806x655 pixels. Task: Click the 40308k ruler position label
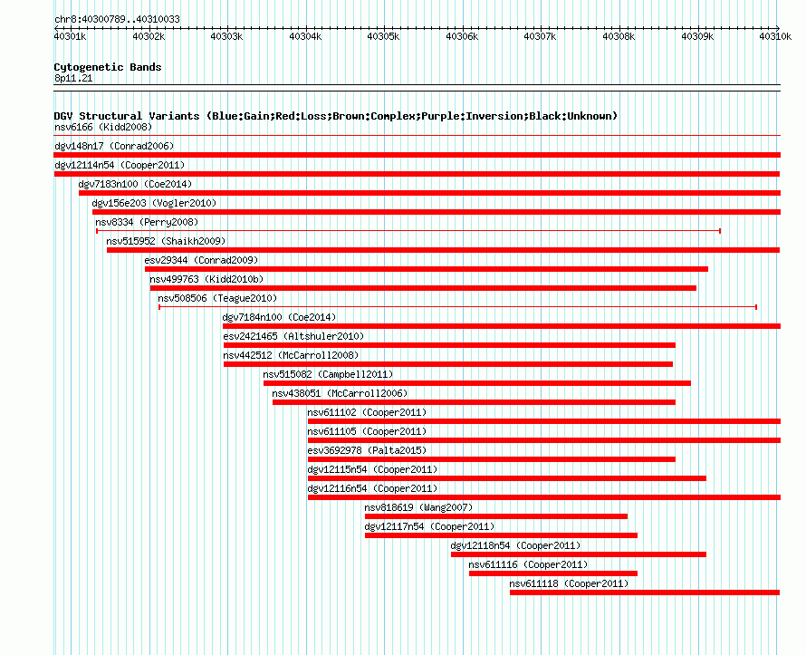pos(619,36)
